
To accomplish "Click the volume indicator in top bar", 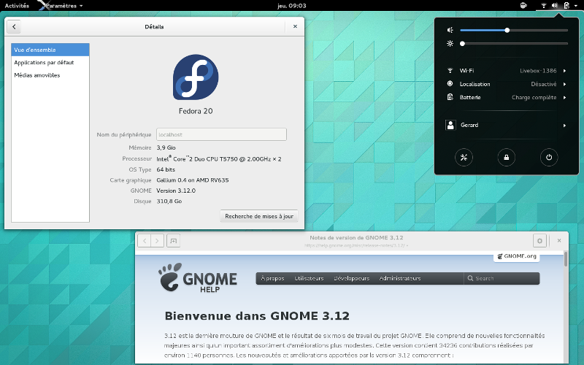I will click(x=555, y=6).
